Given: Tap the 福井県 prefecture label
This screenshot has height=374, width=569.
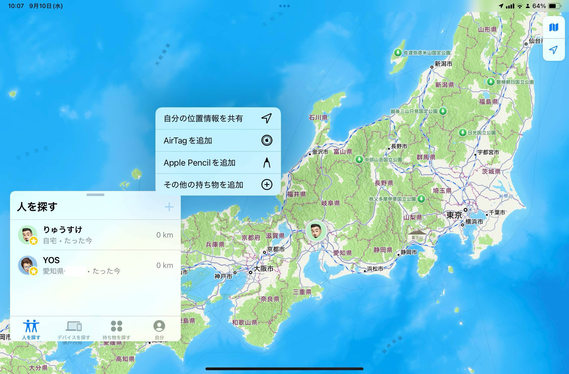Looking at the screenshot, I should 297,194.
